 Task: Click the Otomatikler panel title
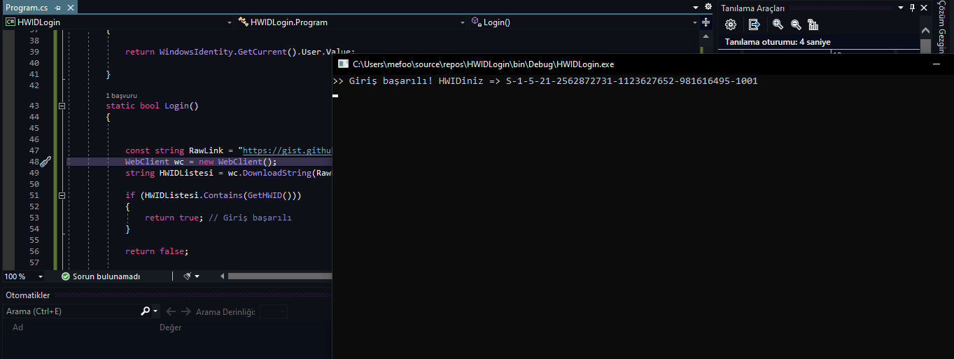[x=28, y=295]
